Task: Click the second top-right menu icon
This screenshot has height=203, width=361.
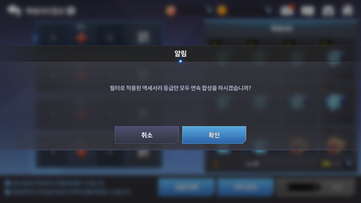Action: click(x=308, y=11)
